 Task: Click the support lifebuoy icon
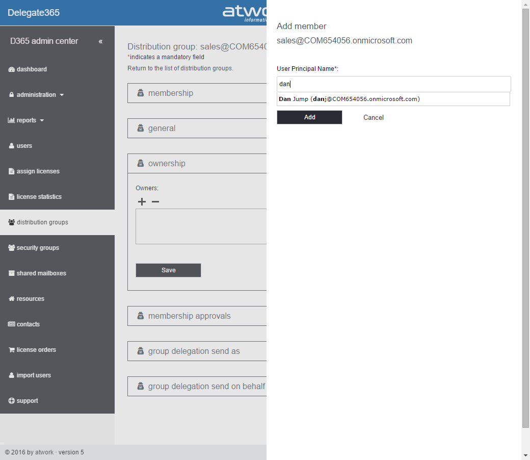click(12, 401)
